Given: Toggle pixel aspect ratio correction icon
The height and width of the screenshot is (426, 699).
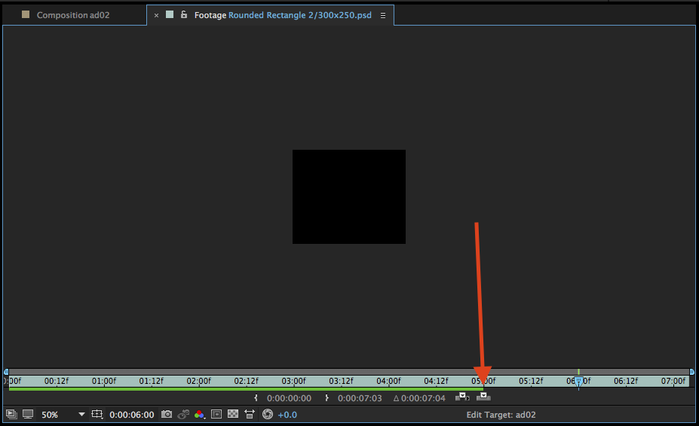Looking at the screenshot, I should pos(250,415).
